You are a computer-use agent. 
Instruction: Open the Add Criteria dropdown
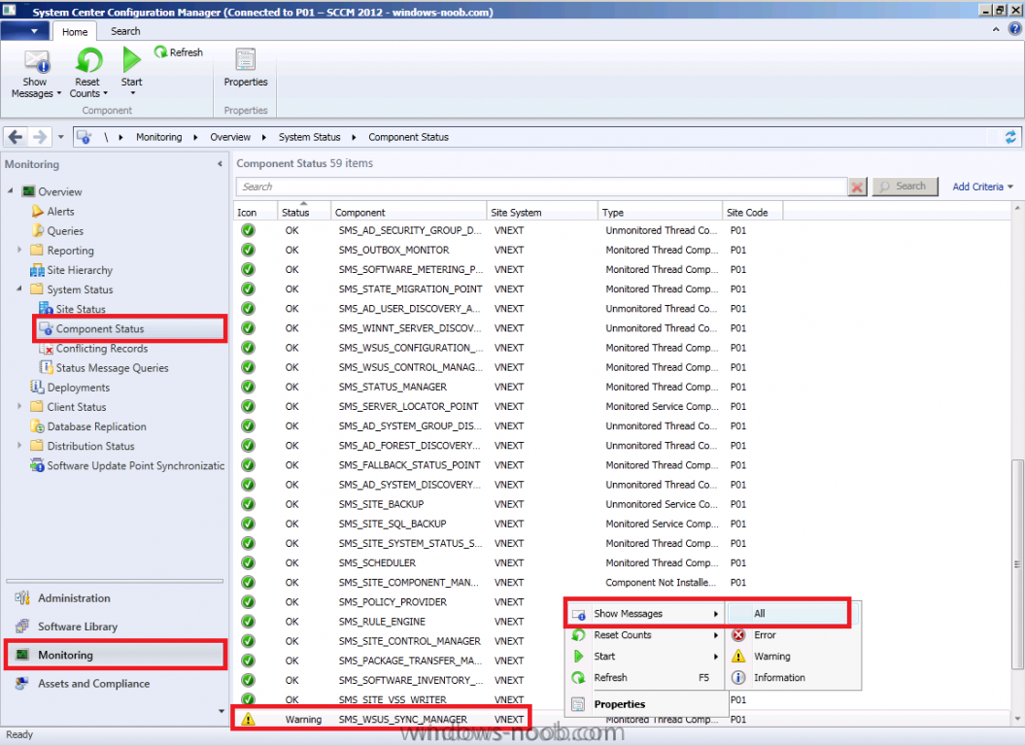982,187
